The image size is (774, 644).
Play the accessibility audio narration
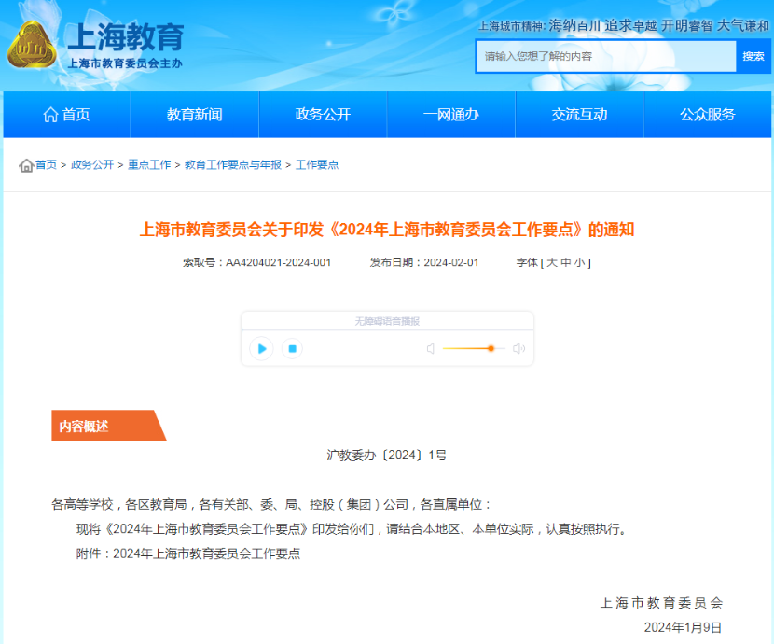(x=262, y=348)
